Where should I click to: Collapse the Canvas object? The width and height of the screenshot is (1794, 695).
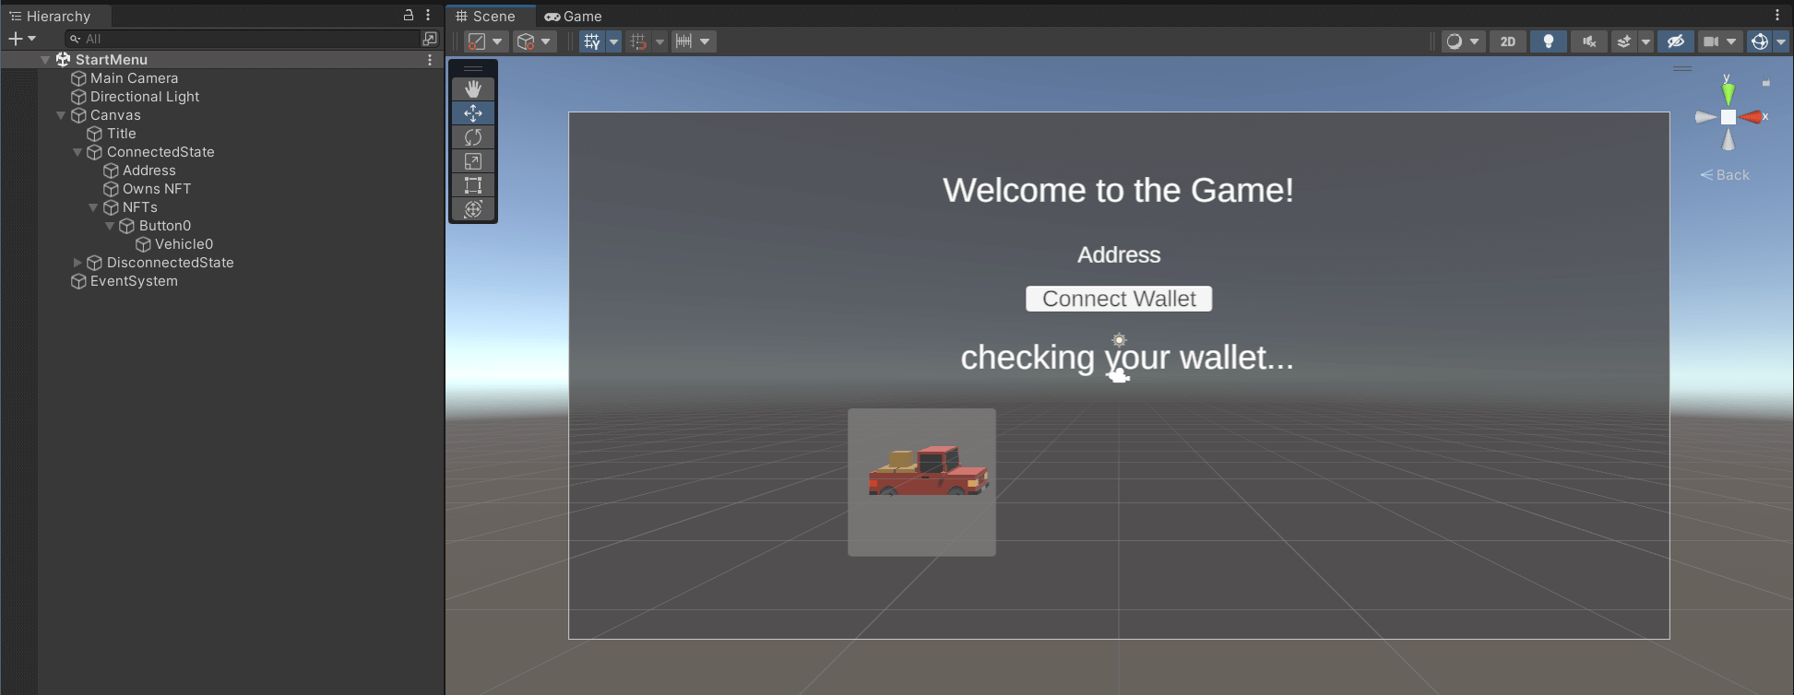pyautogui.click(x=61, y=115)
